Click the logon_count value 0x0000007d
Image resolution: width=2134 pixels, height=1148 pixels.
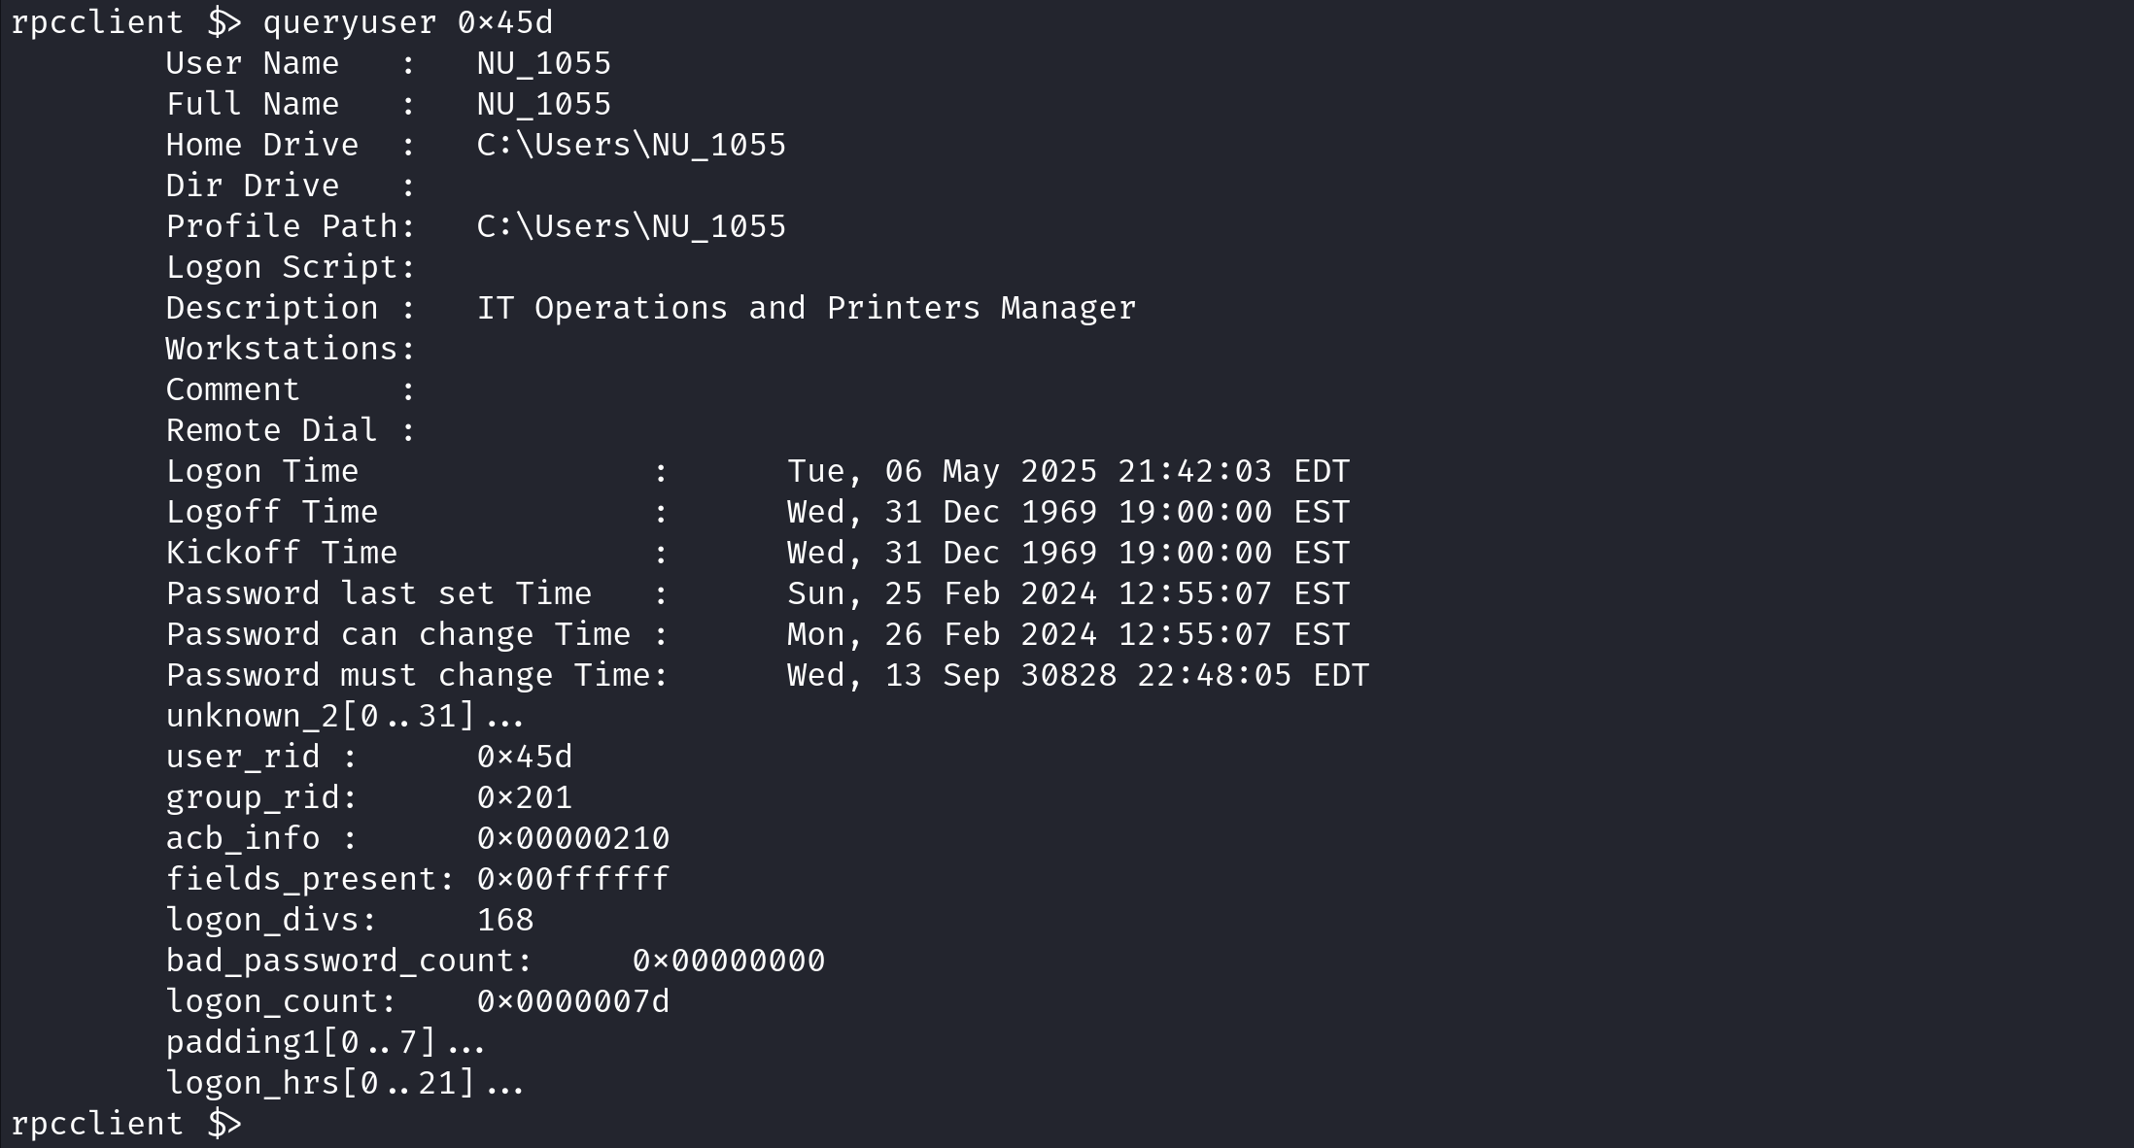[573, 1002]
